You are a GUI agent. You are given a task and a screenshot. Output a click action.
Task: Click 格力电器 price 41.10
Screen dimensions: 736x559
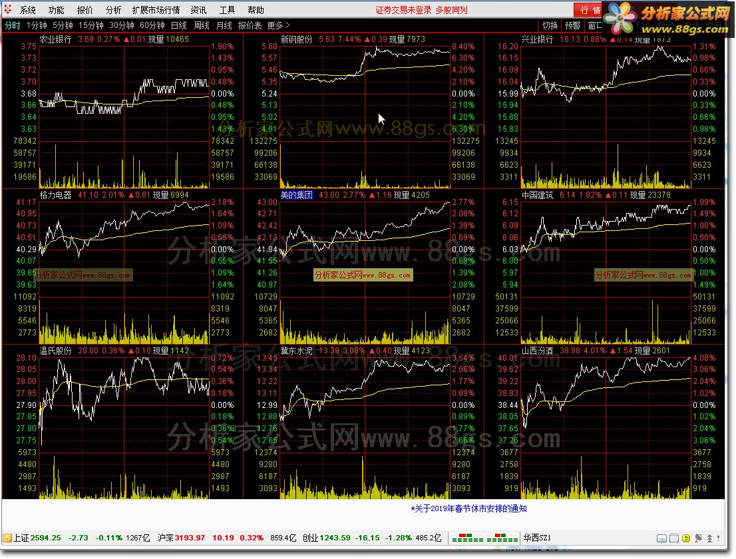tap(89, 195)
